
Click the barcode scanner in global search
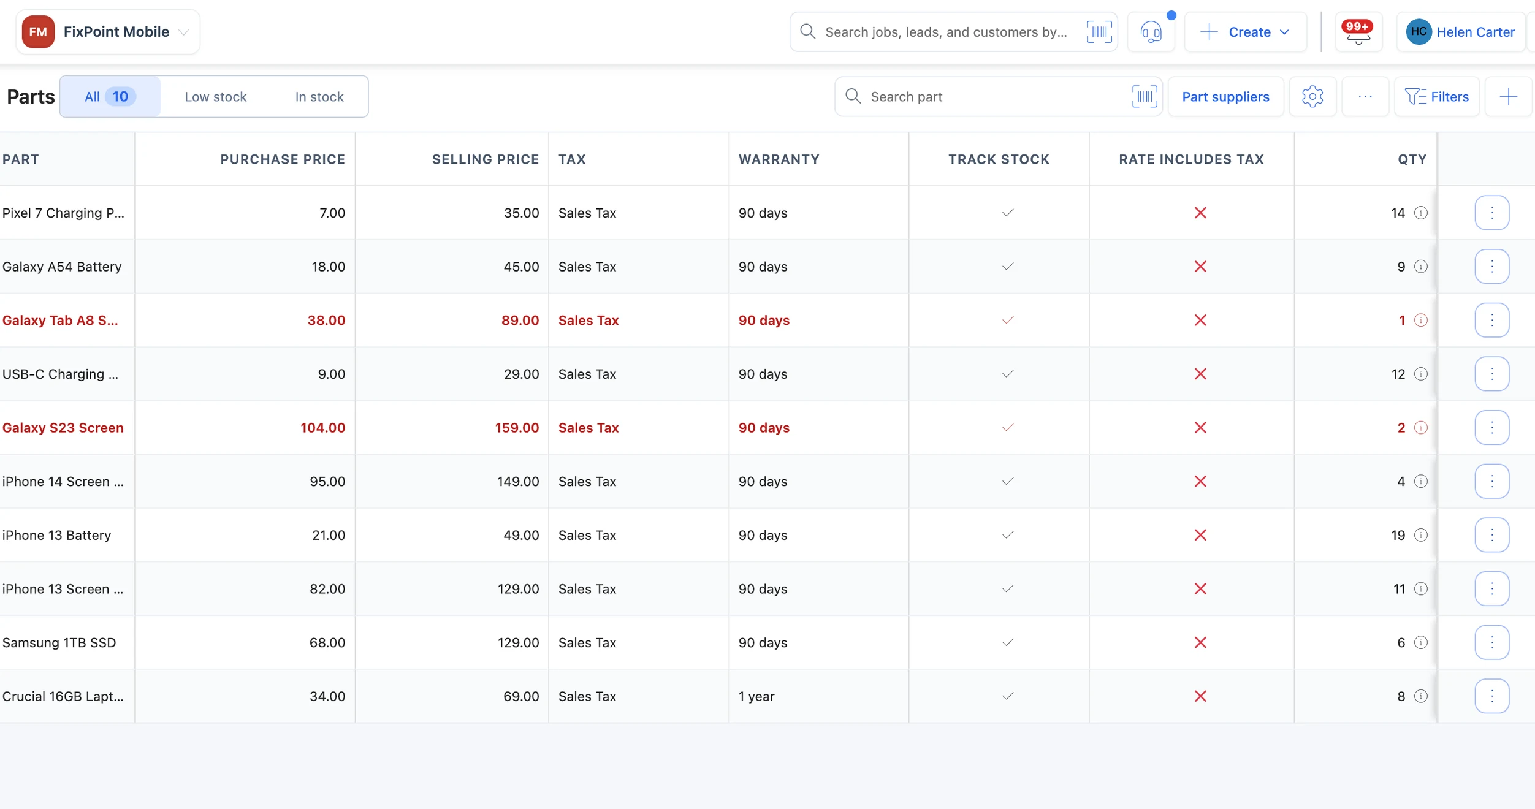click(1099, 32)
